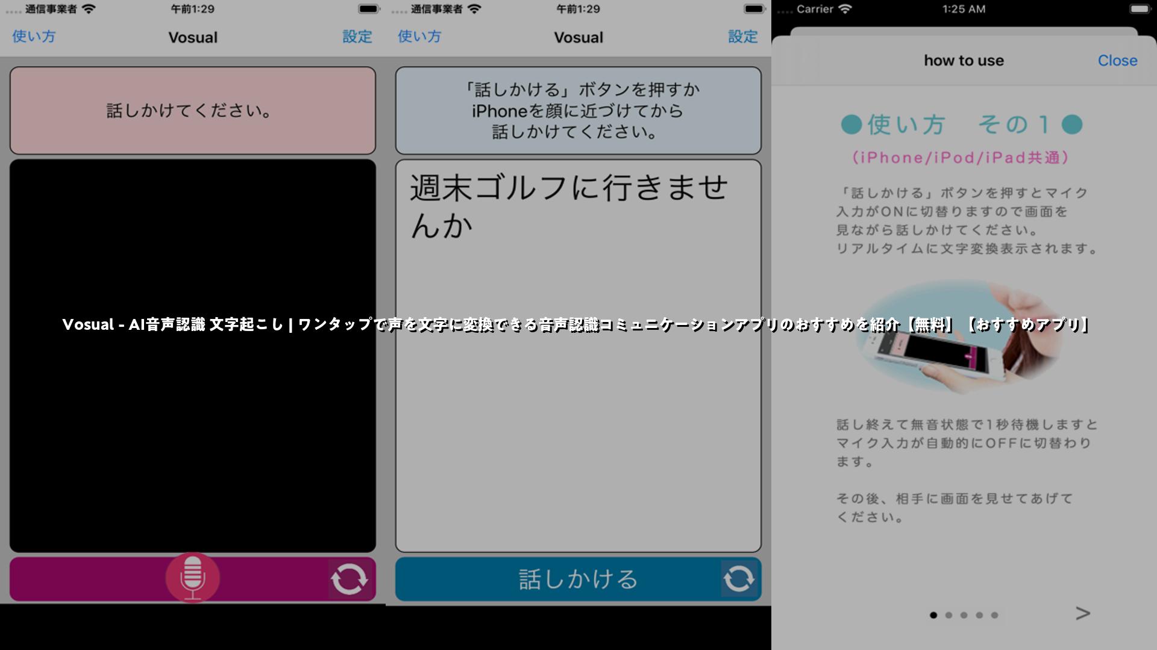Click the (iPhone/iPod/iPad共通) subtitle

(x=961, y=158)
